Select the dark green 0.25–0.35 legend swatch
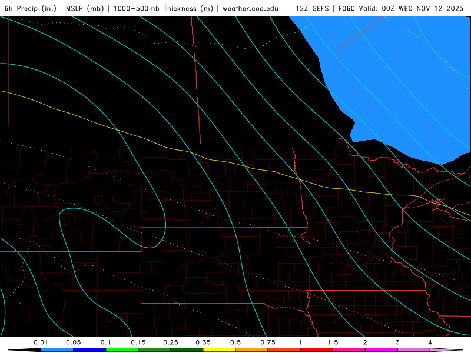The image size is (471, 353). [187, 350]
